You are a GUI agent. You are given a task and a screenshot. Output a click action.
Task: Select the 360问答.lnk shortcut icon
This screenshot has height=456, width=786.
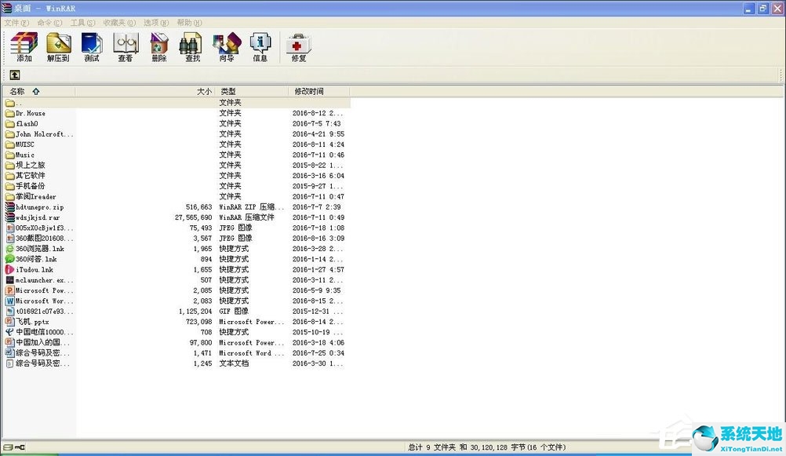pyautogui.click(x=9, y=259)
